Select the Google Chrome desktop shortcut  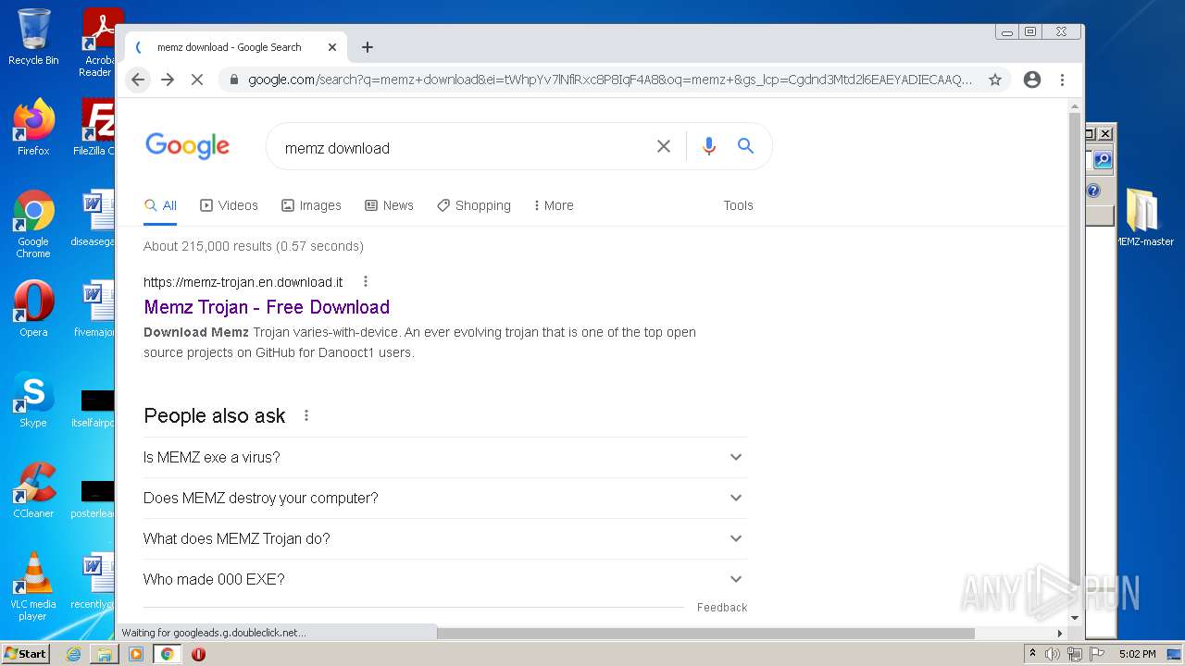coord(33,225)
